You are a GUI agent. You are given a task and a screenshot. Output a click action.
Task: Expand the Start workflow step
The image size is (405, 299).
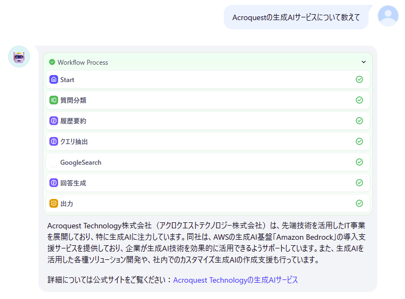[208, 79]
